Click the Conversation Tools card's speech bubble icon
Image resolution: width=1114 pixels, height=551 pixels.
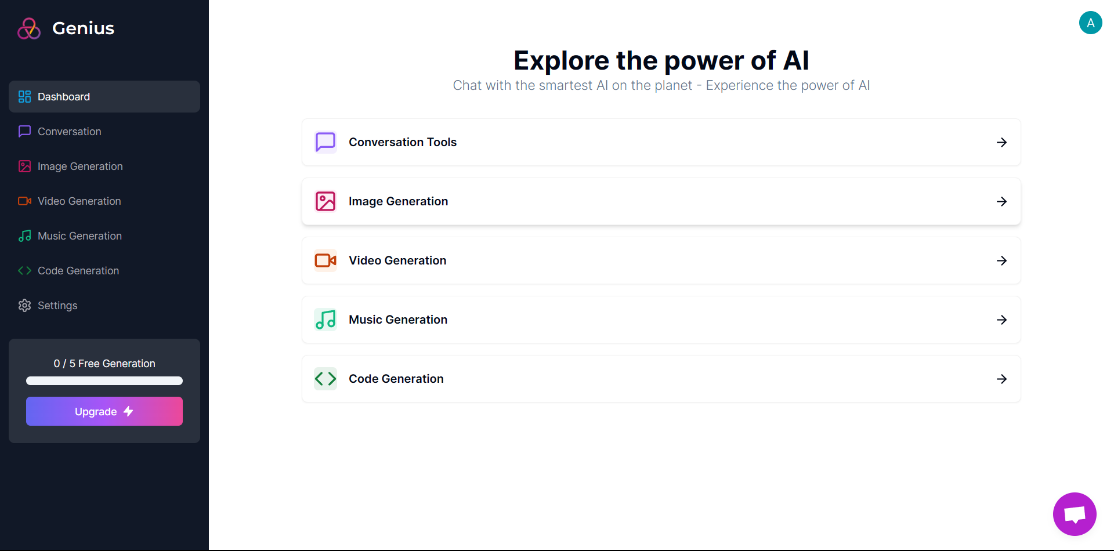click(x=325, y=142)
